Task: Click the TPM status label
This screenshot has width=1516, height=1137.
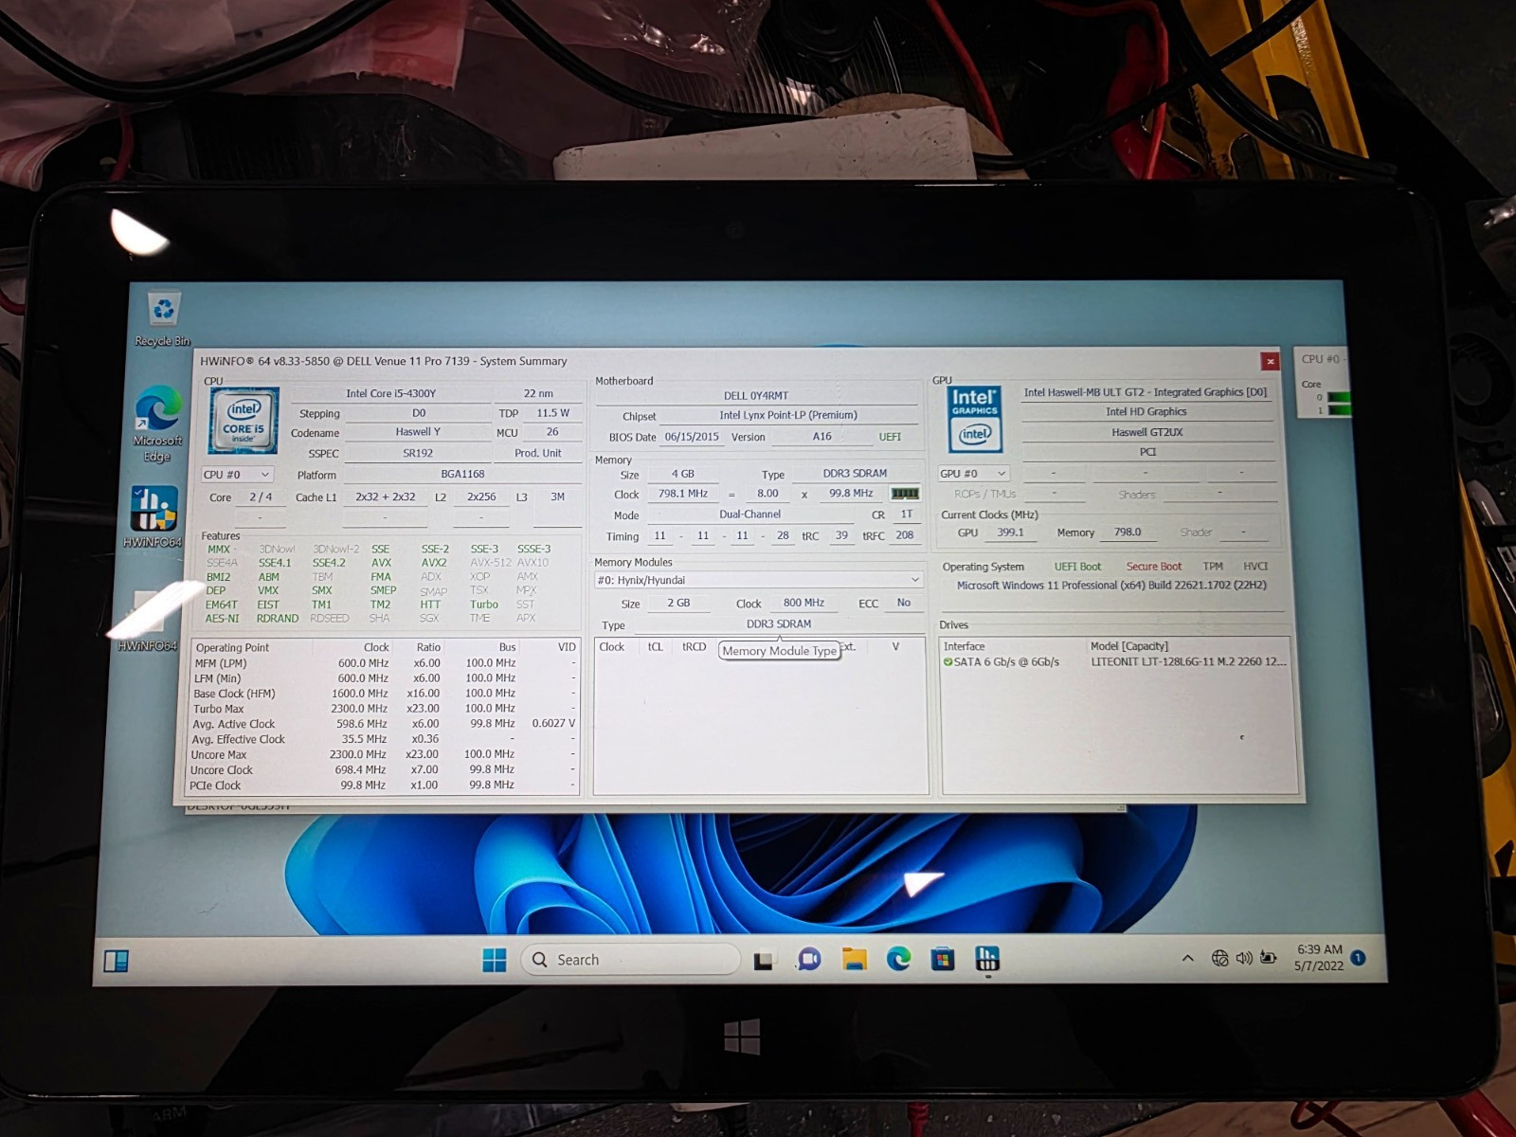Action: [1213, 567]
